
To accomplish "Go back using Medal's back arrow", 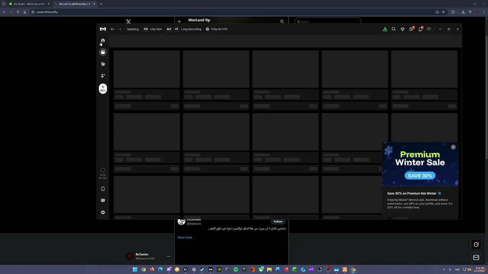I will (x=112, y=29).
